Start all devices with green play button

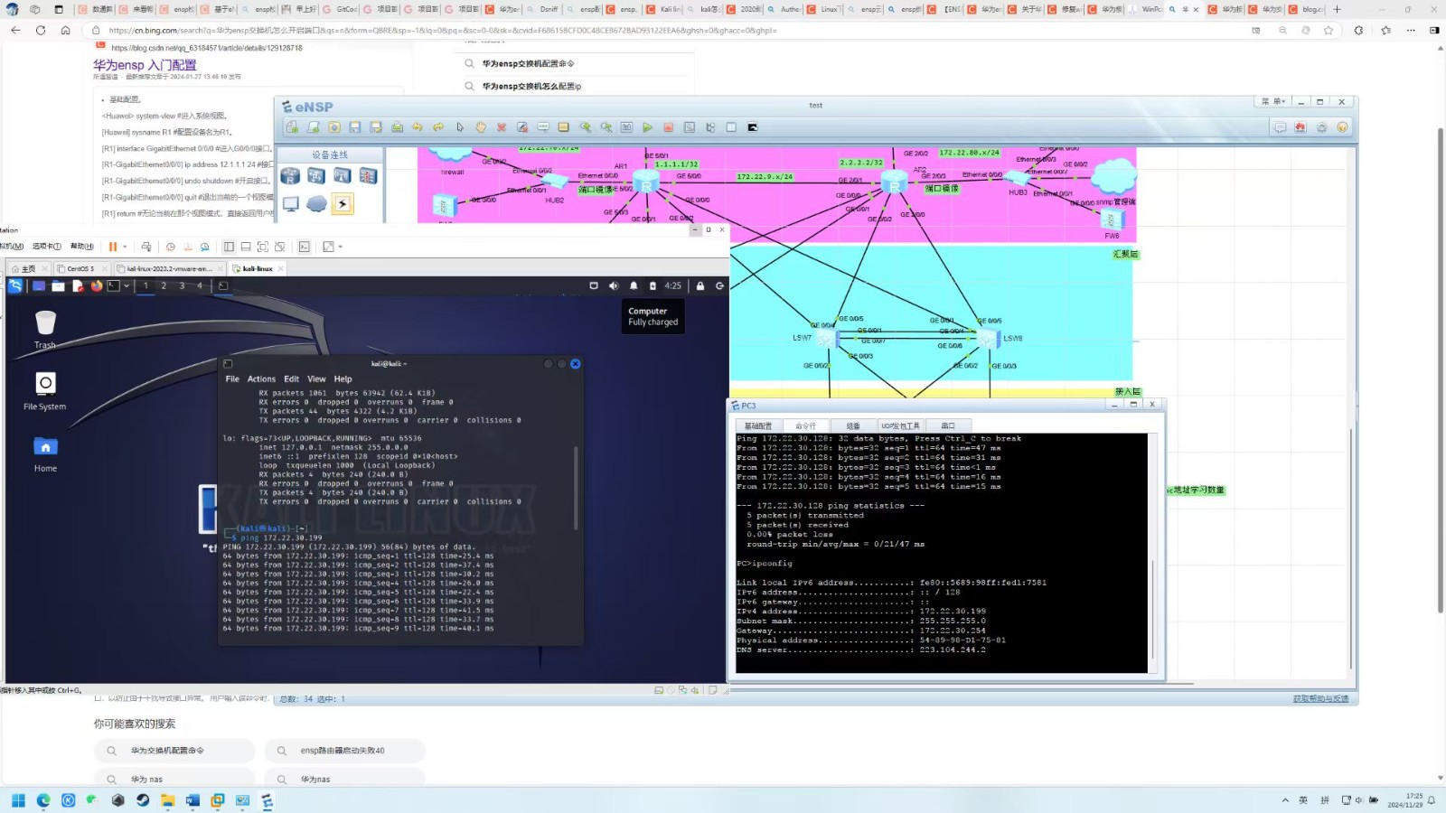point(647,127)
